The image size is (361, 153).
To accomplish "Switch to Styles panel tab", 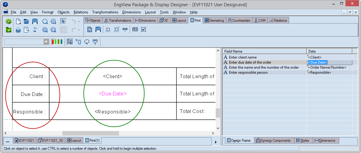I will point(303,141).
